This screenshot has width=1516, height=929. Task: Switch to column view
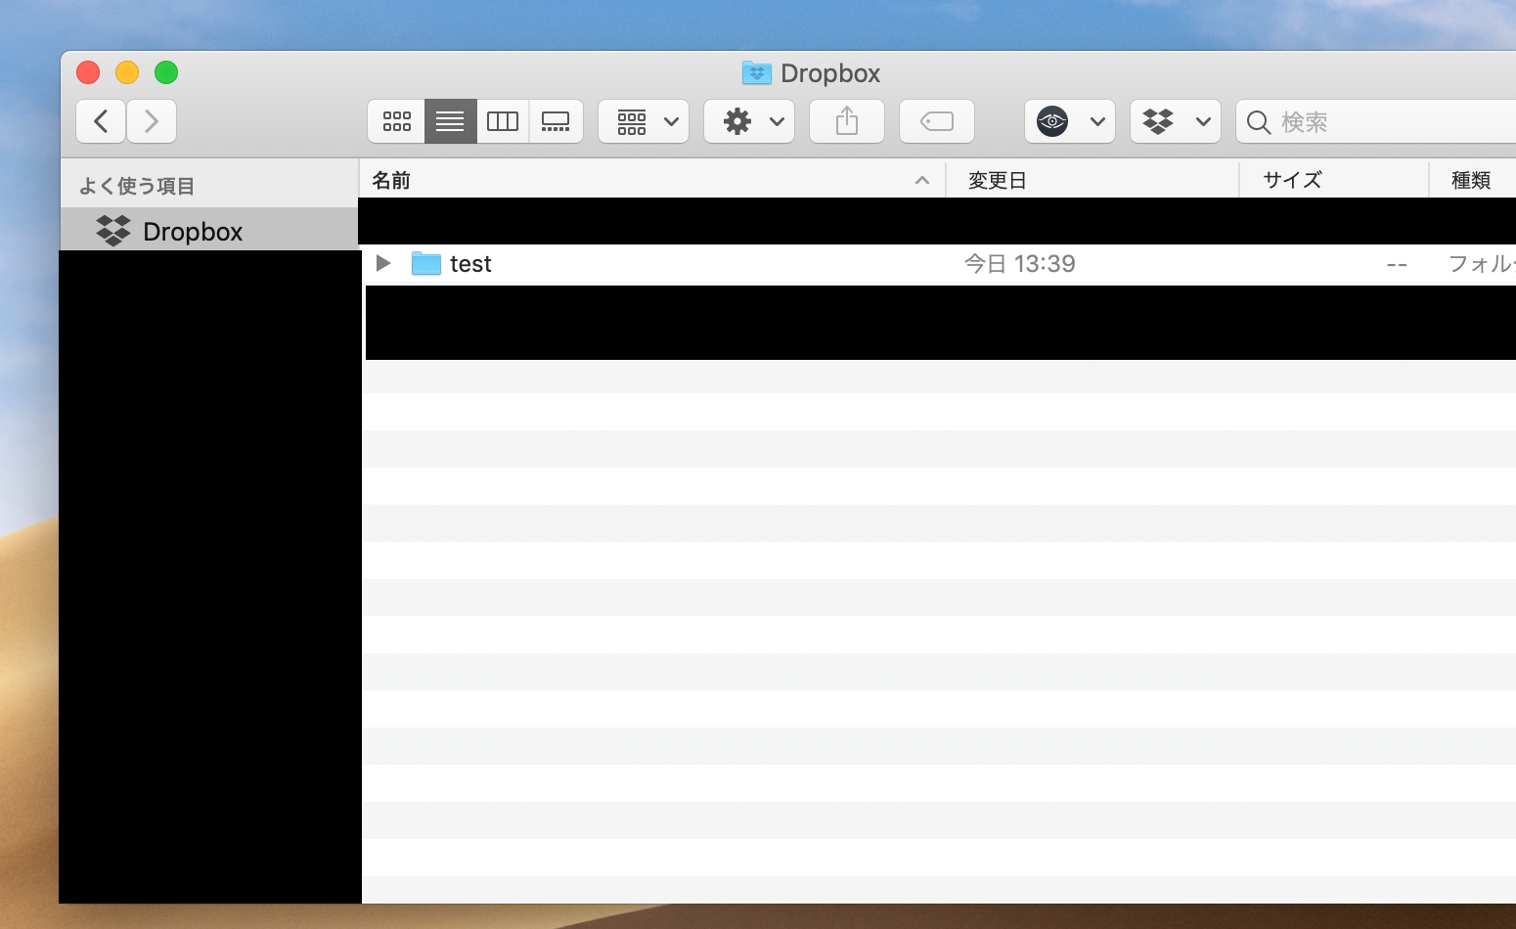pos(503,121)
